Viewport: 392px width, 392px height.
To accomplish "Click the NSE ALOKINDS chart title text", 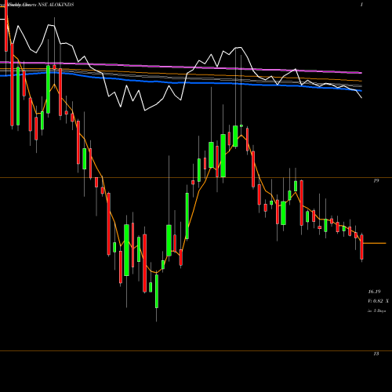I will click(56, 5).
